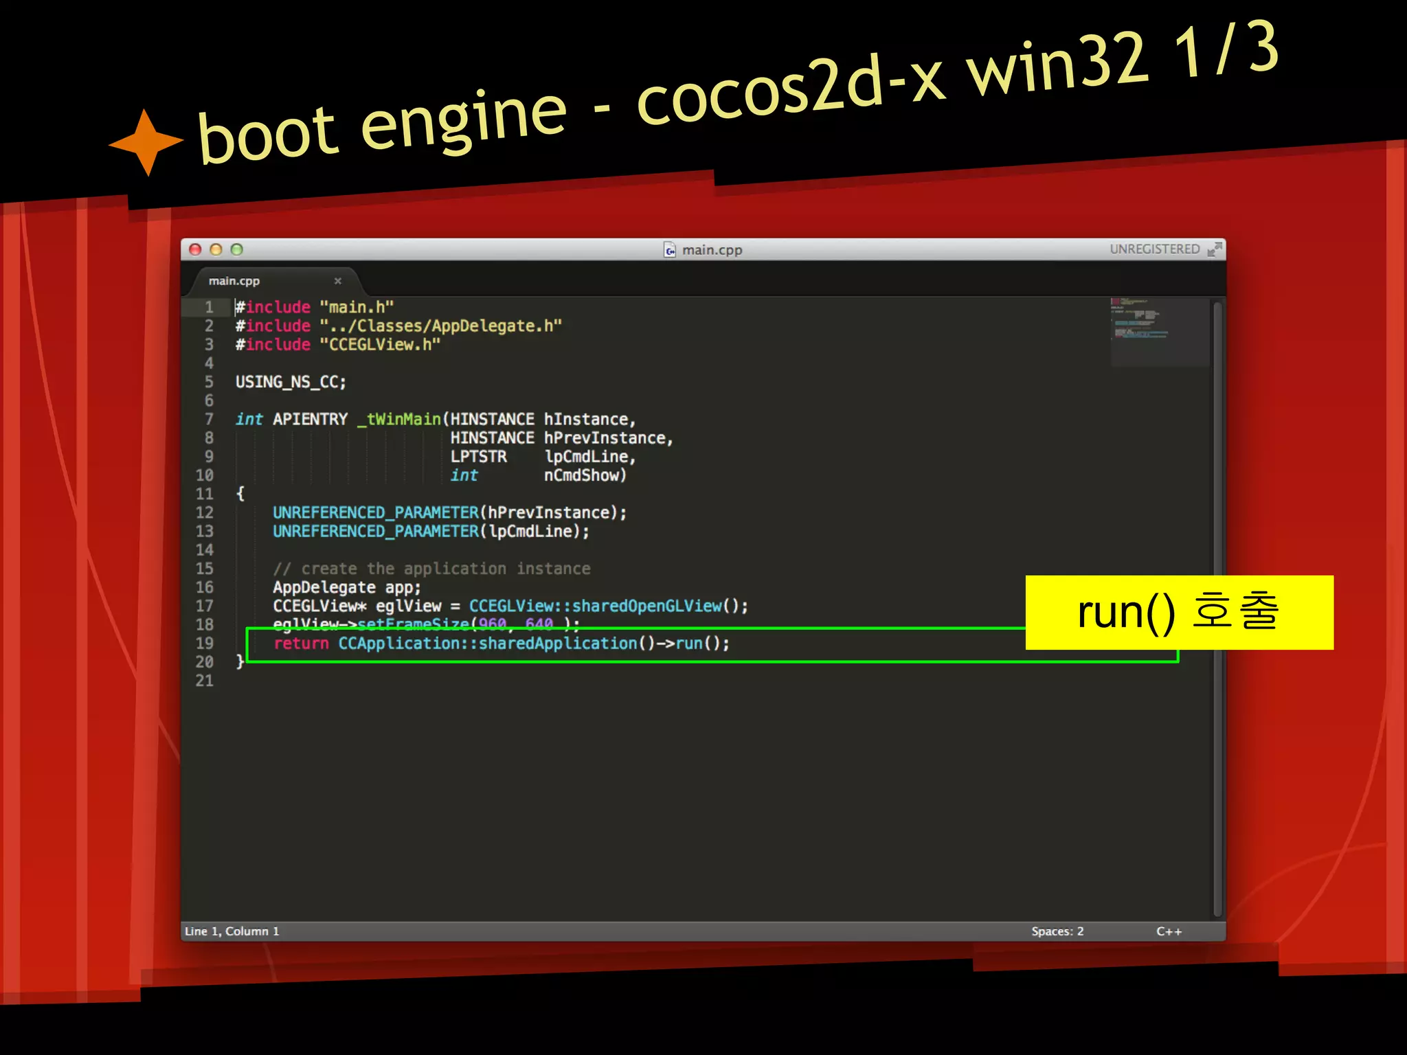Click UNREFERENCED_PARAMETER(hPrevInstance); line
Screen dimensions: 1407x1055
(449, 513)
